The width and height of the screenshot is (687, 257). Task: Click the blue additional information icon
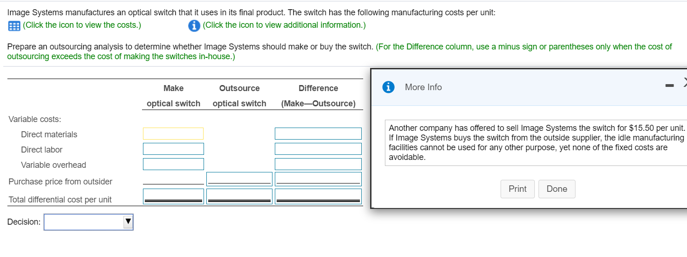194,26
